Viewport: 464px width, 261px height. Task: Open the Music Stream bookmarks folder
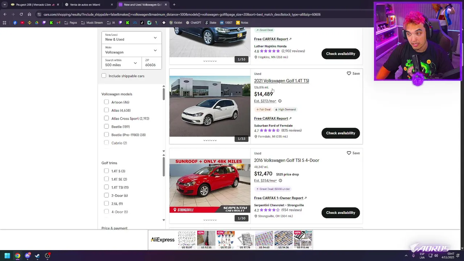pyautogui.click(x=92, y=22)
